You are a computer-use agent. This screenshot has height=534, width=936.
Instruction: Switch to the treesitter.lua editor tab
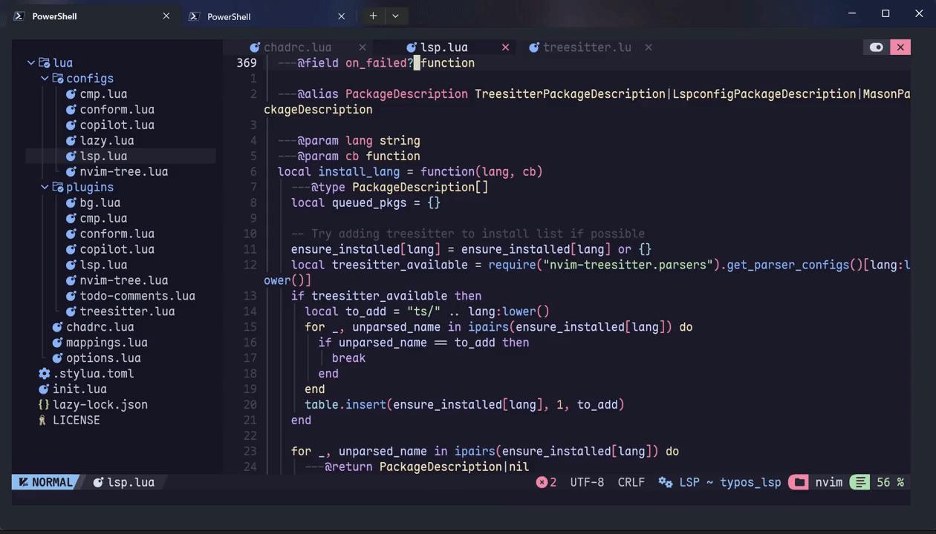[x=587, y=47]
